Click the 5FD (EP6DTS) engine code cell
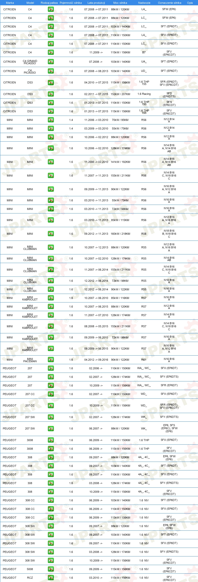Image resolution: width=198 pixels, height=582 pixels. tap(169, 95)
